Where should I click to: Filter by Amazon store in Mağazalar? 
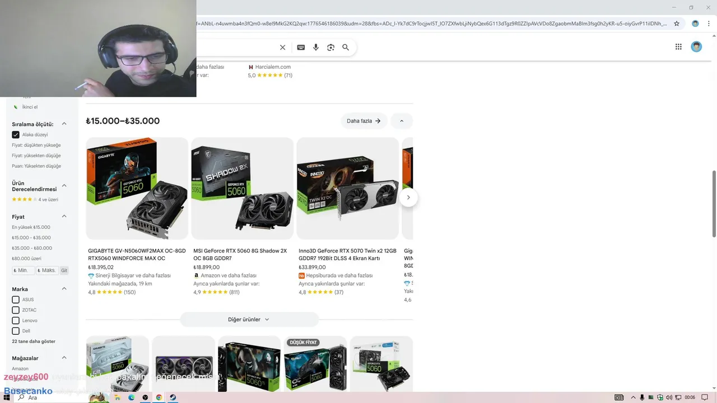point(20,369)
